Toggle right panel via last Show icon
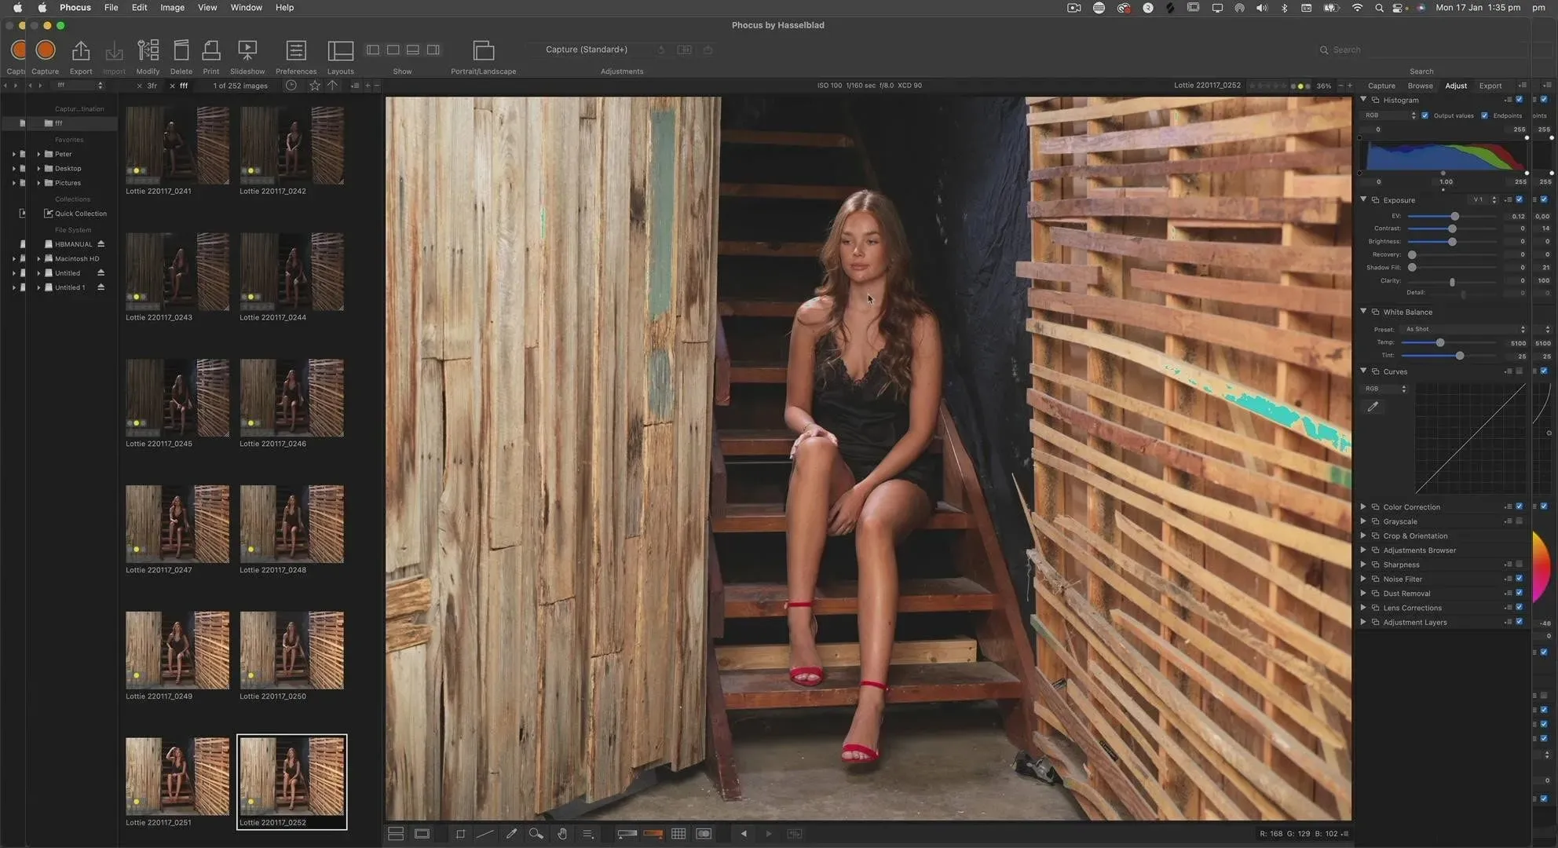Image resolution: width=1558 pixels, height=848 pixels. [x=433, y=49]
